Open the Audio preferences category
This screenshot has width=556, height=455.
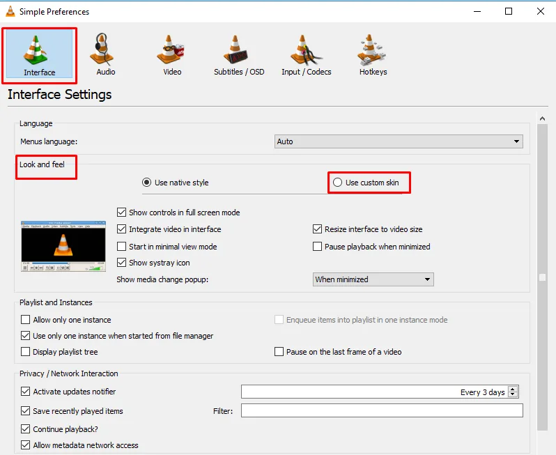coord(106,54)
